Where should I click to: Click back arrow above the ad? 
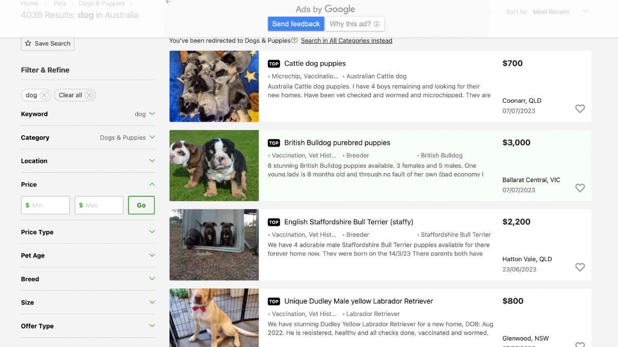168,3
